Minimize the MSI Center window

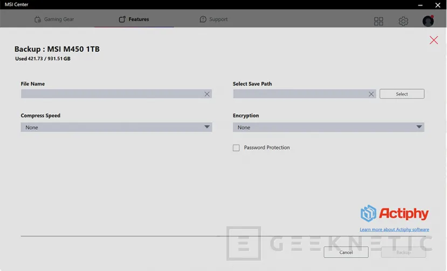[420, 5]
